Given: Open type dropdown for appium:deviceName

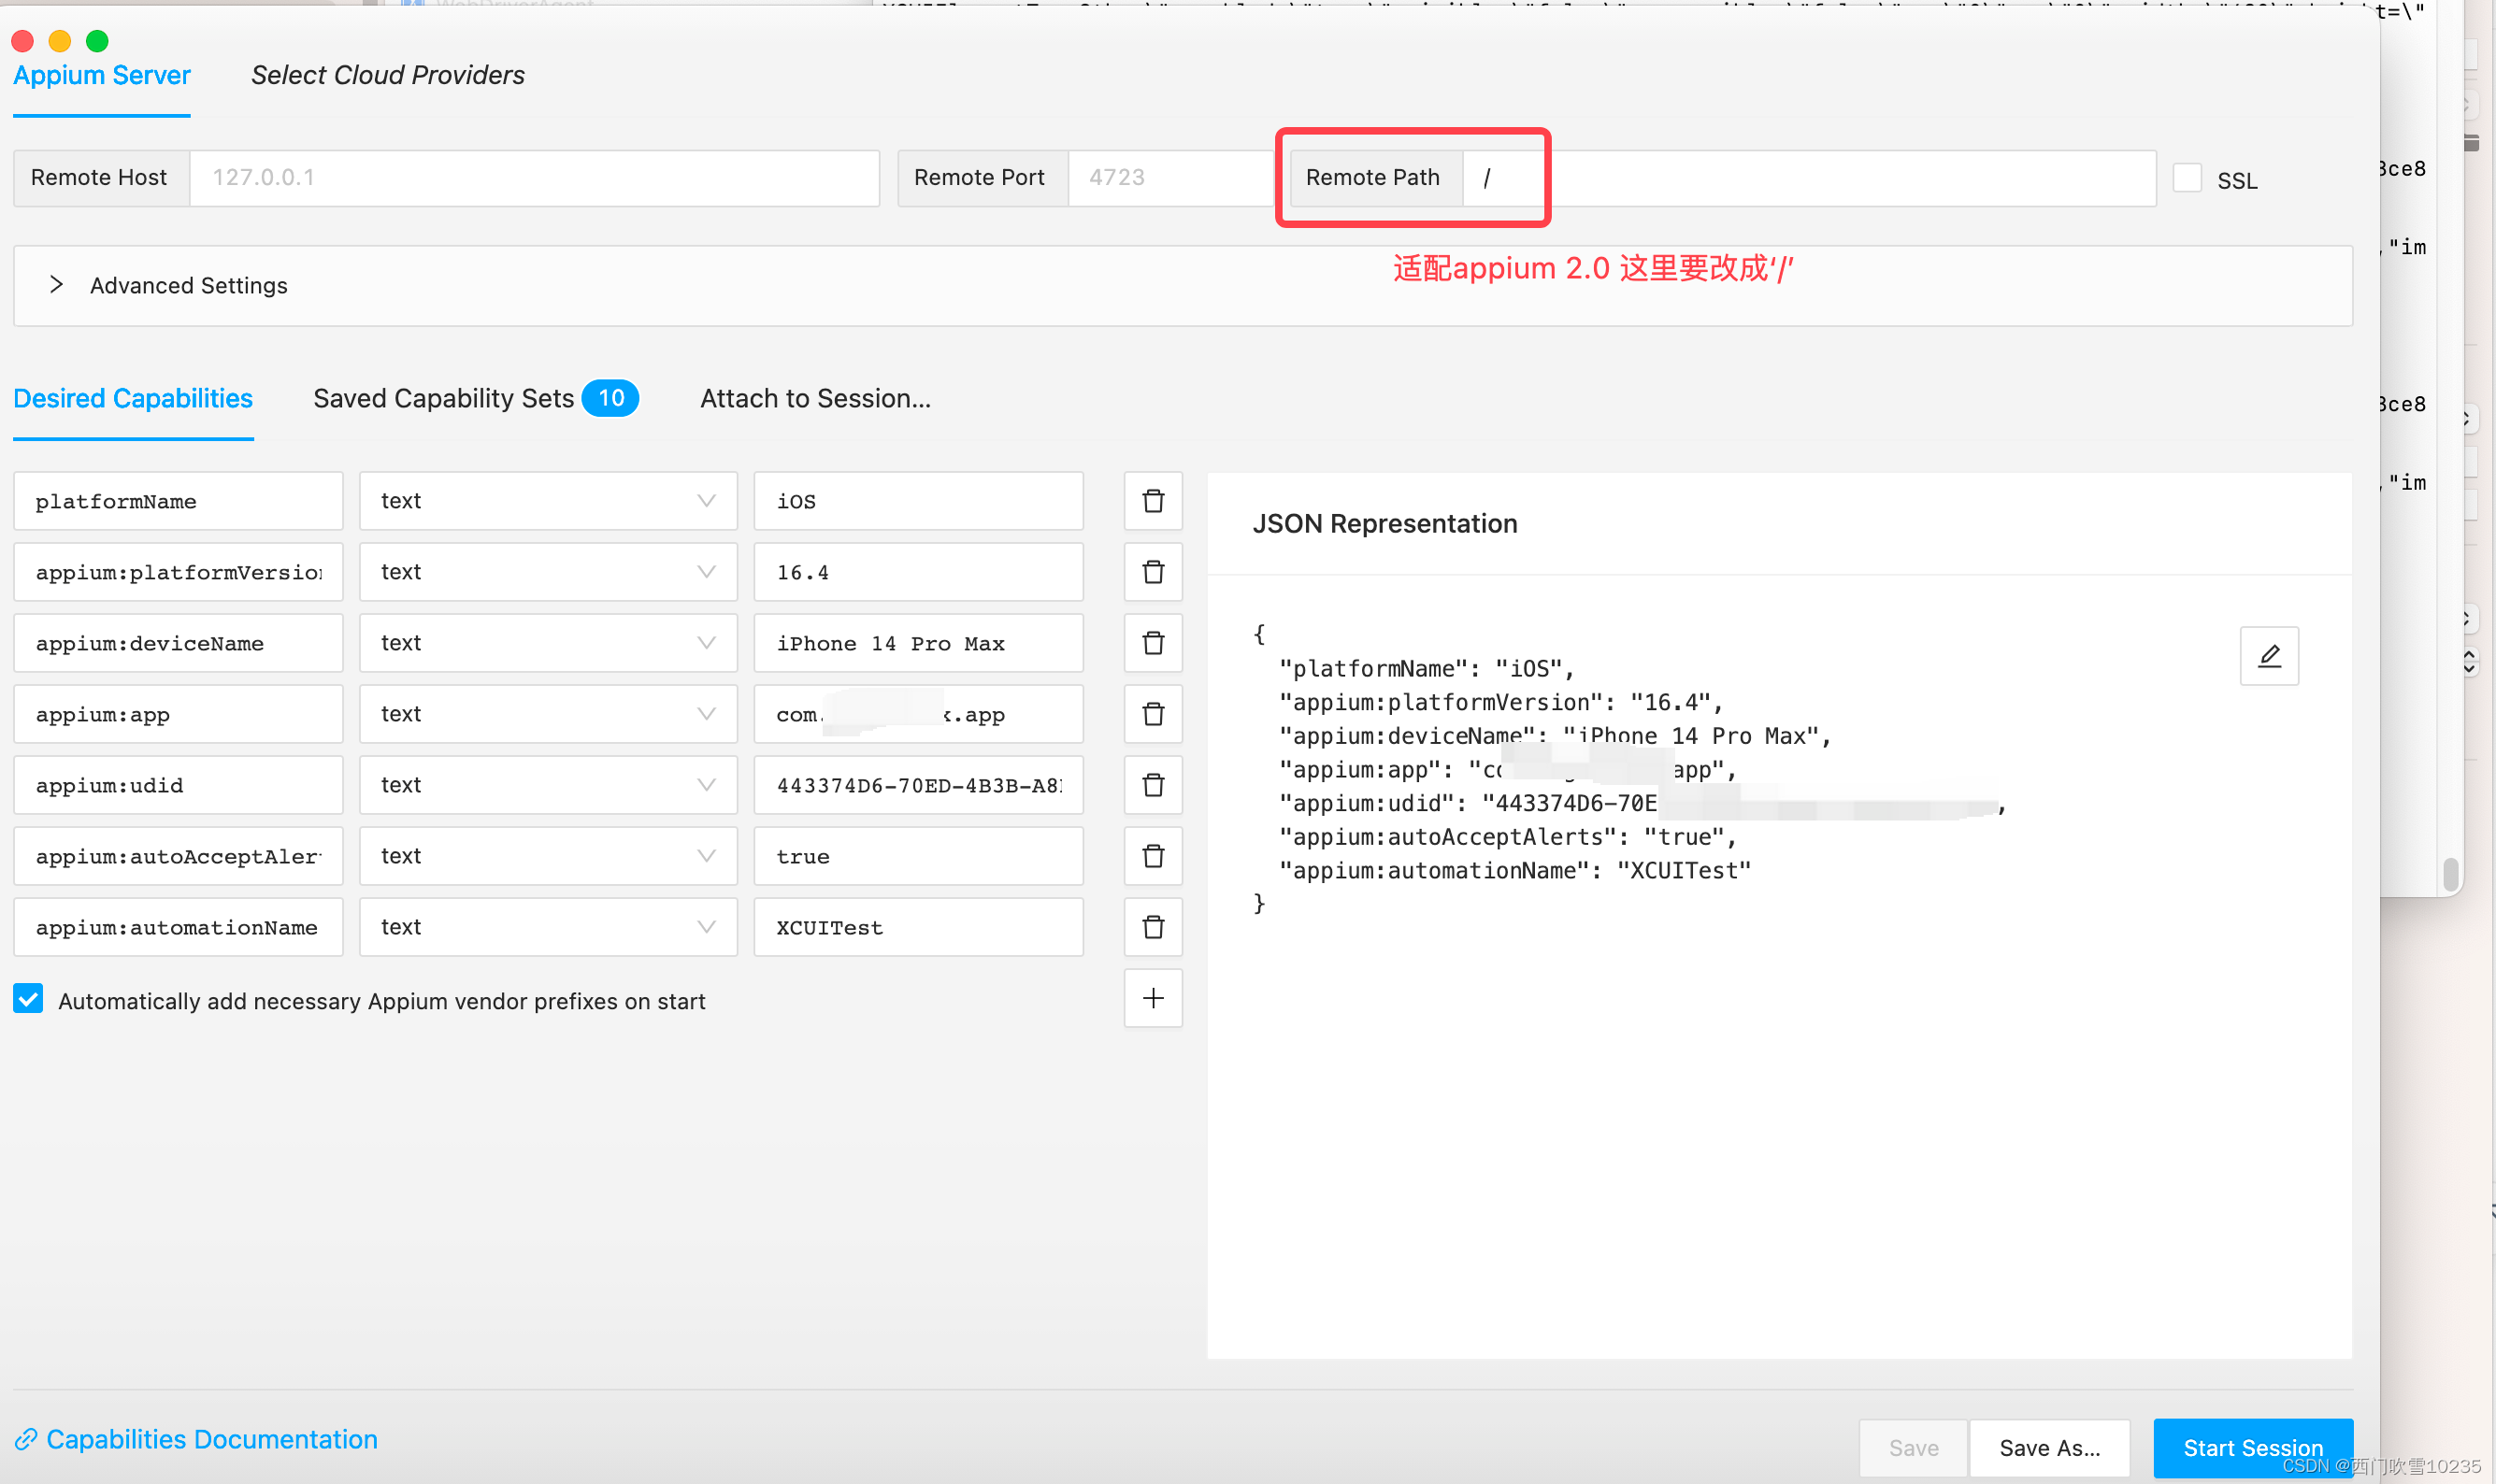Looking at the screenshot, I should pyautogui.click(x=548, y=643).
